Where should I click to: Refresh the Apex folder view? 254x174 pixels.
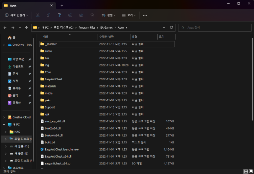172,28
